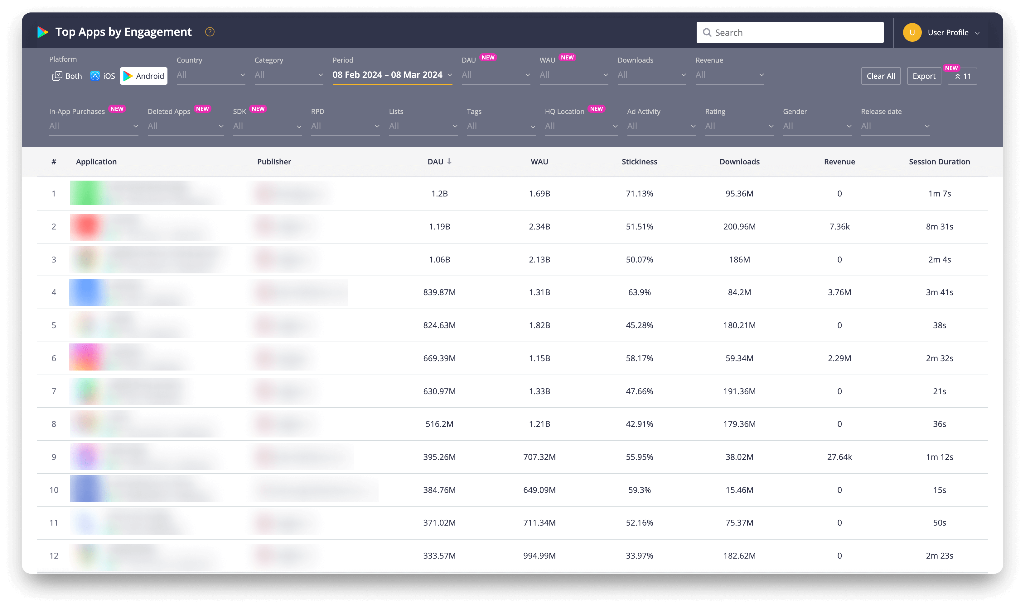
Task: Select the Apple icon on the iOS platform filter
Action: pyautogui.click(x=95, y=75)
